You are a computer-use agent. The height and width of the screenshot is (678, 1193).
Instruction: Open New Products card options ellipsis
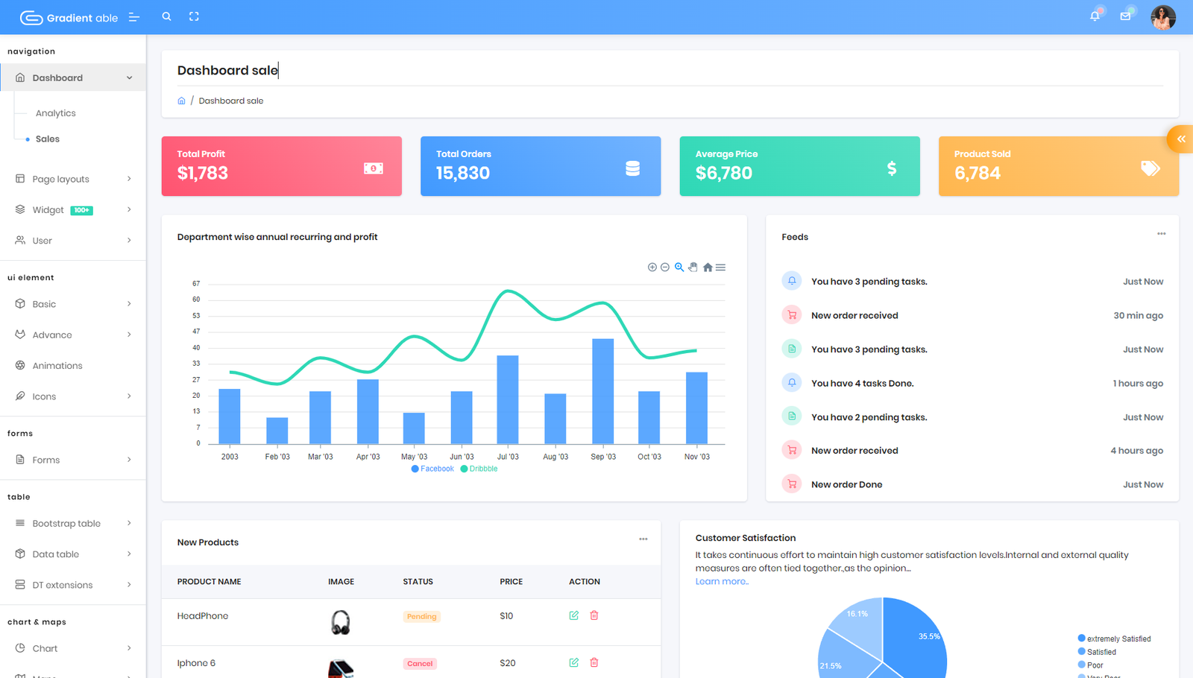643,539
